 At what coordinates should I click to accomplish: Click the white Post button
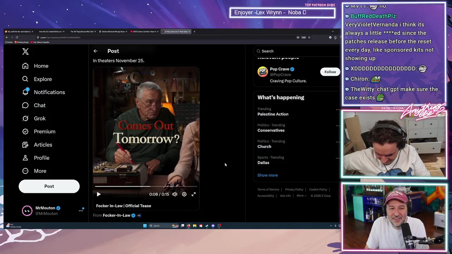click(49, 186)
